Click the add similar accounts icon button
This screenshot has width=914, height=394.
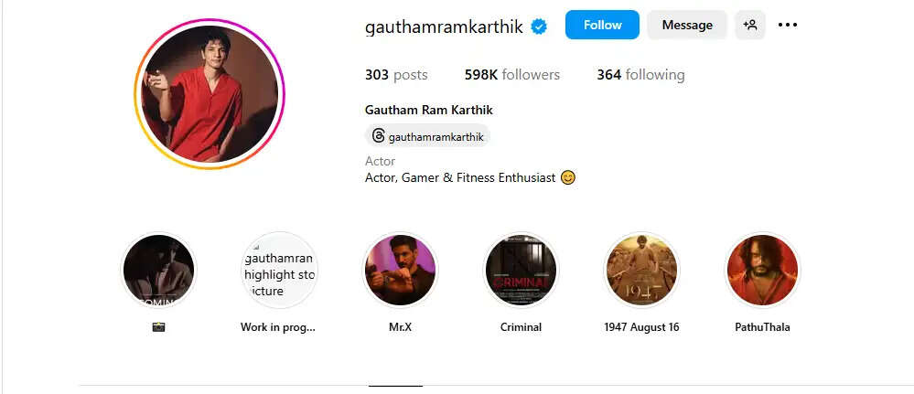coord(749,25)
